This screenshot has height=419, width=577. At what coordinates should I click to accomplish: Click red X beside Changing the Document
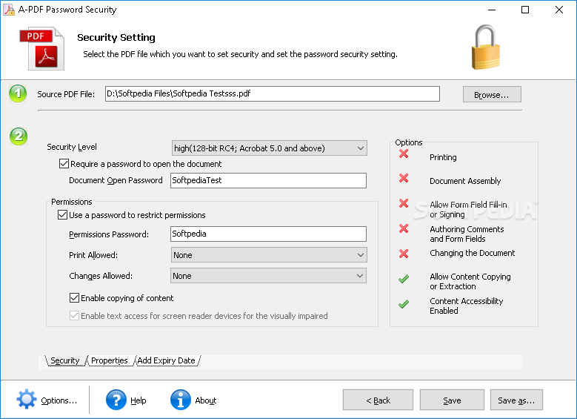[x=404, y=254]
